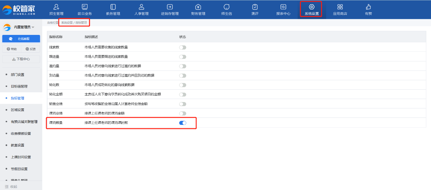Select 部门设置 in the left sidebar
Image resolution: width=431 pixels, height=190 pixels.
pyautogui.click(x=18, y=75)
